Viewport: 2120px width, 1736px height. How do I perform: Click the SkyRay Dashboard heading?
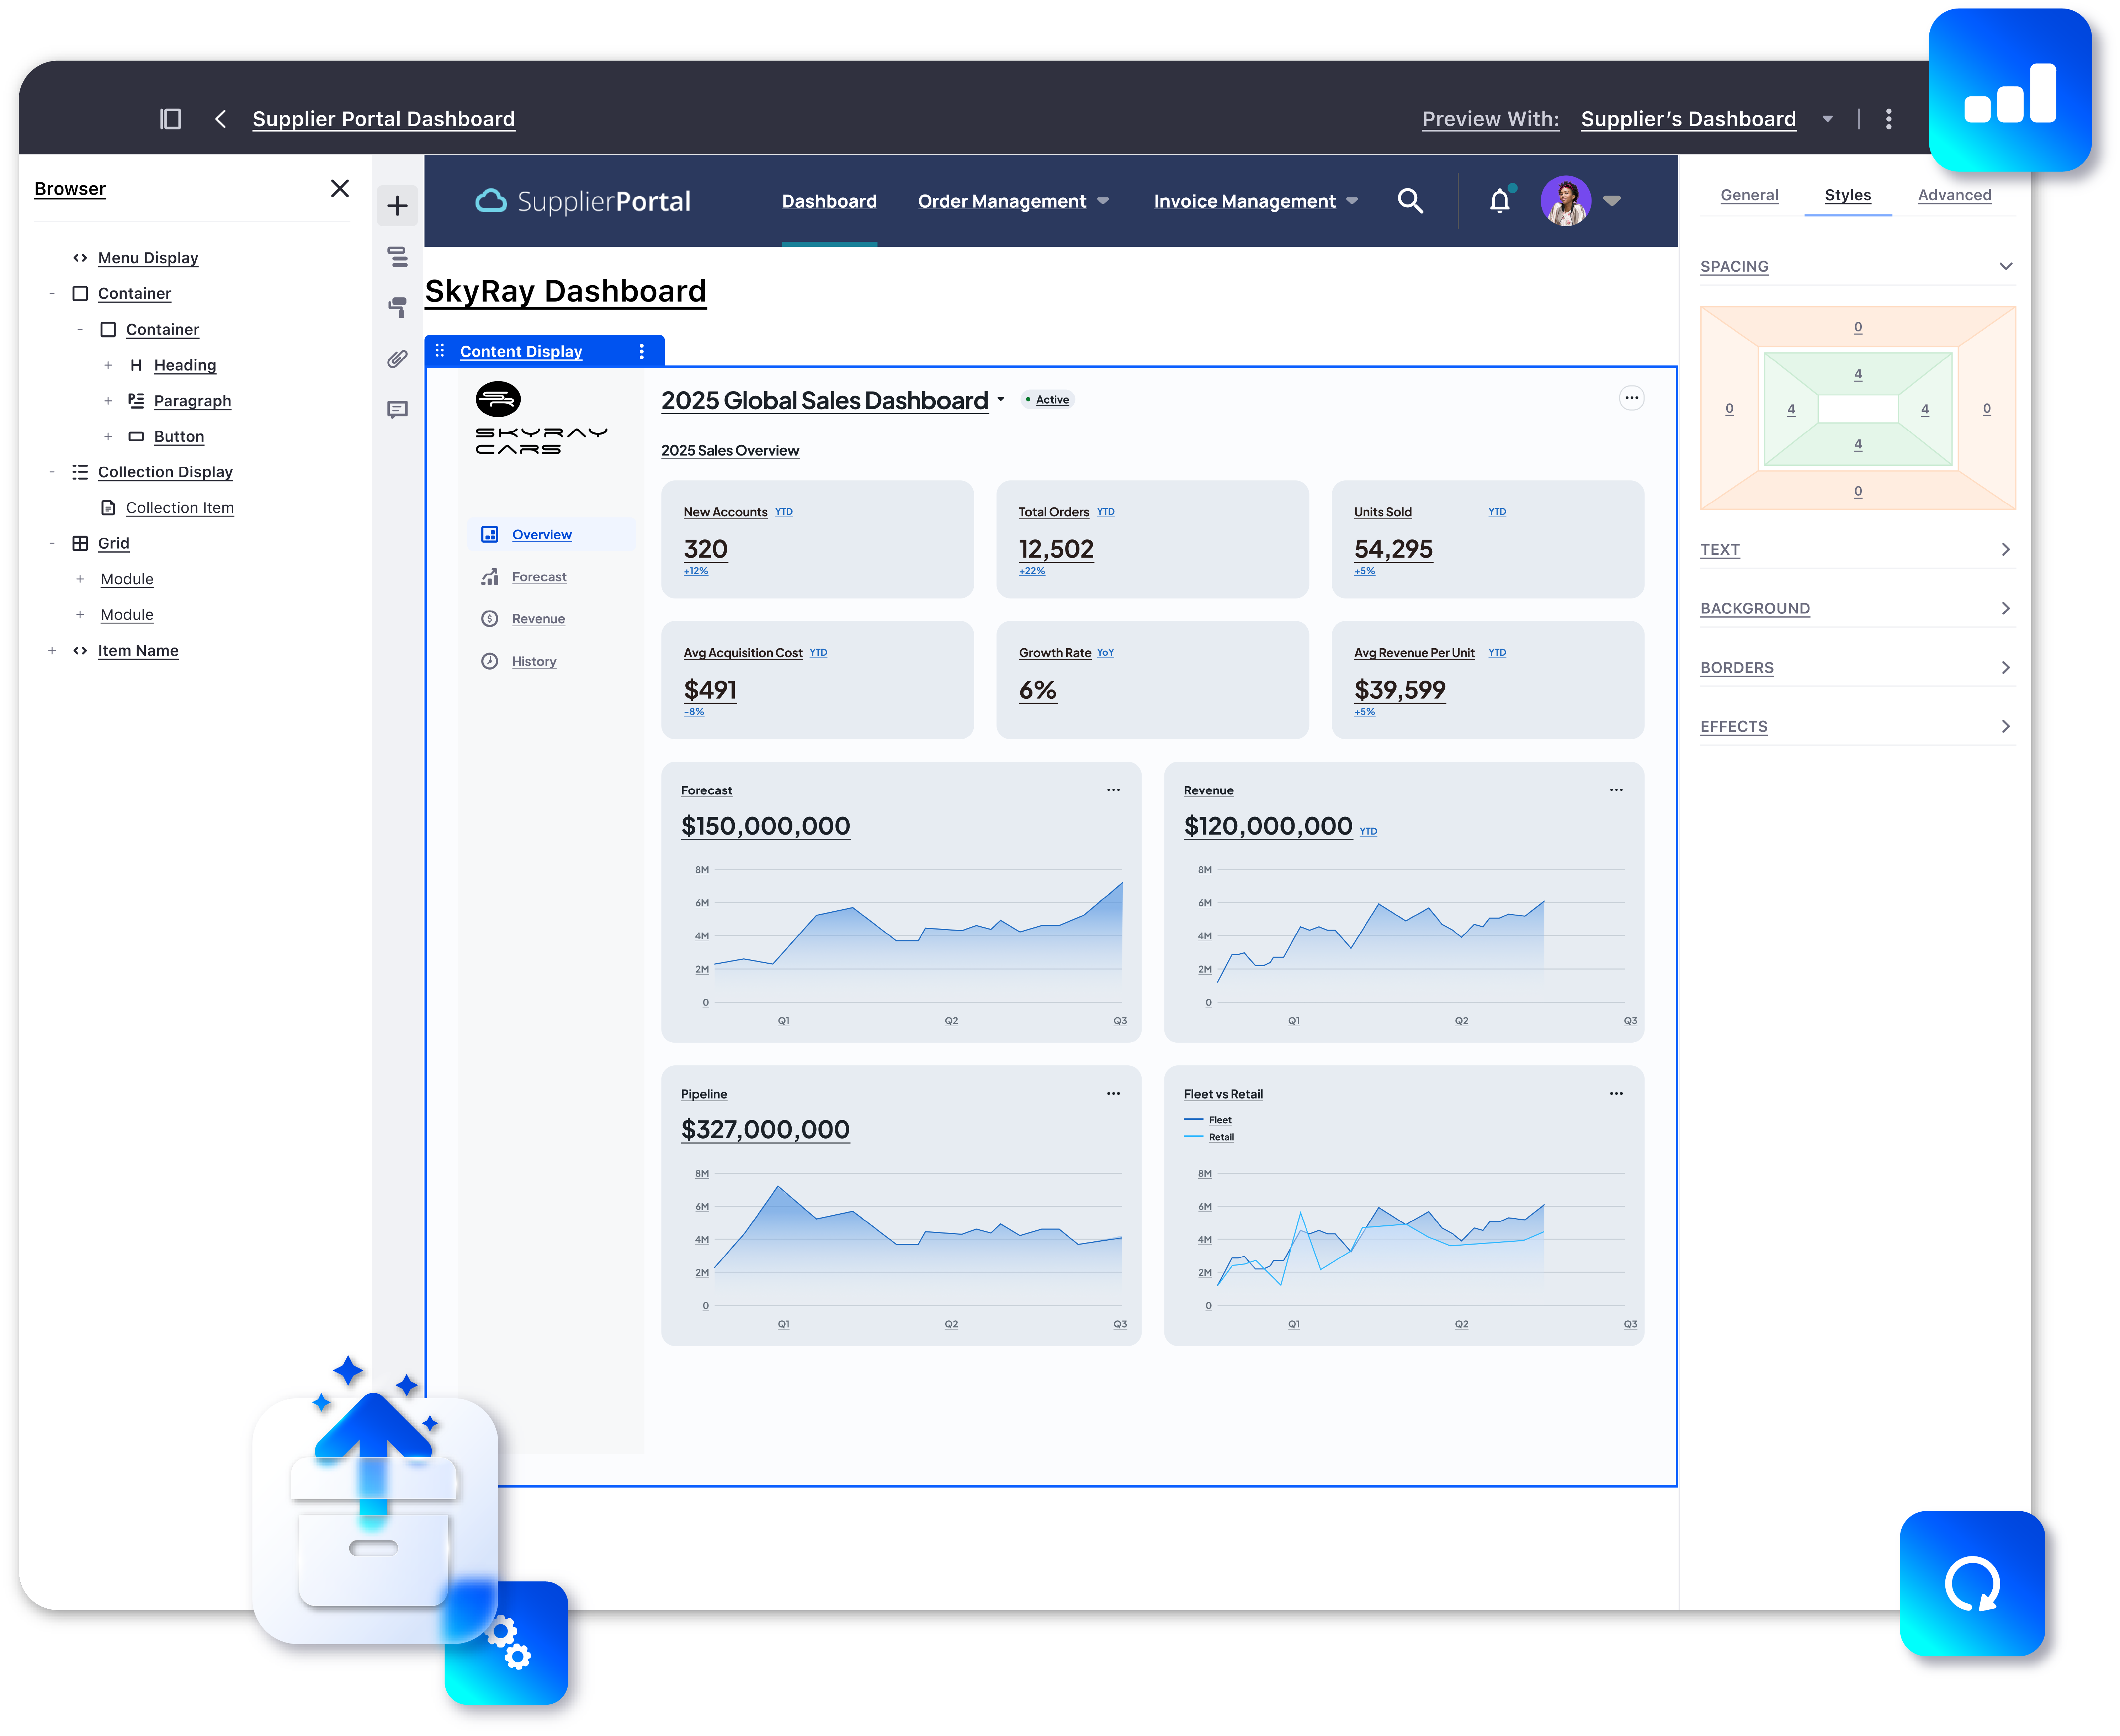565,291
